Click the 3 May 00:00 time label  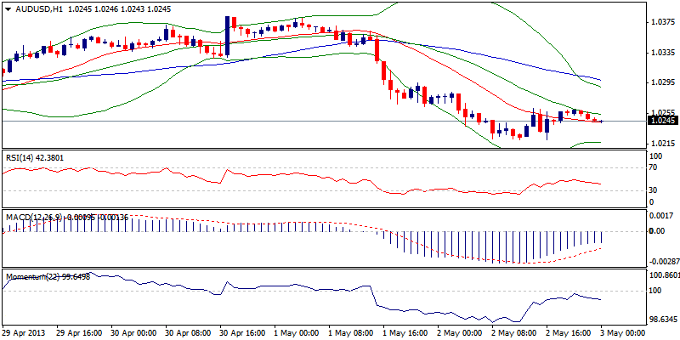click(620, 332)
